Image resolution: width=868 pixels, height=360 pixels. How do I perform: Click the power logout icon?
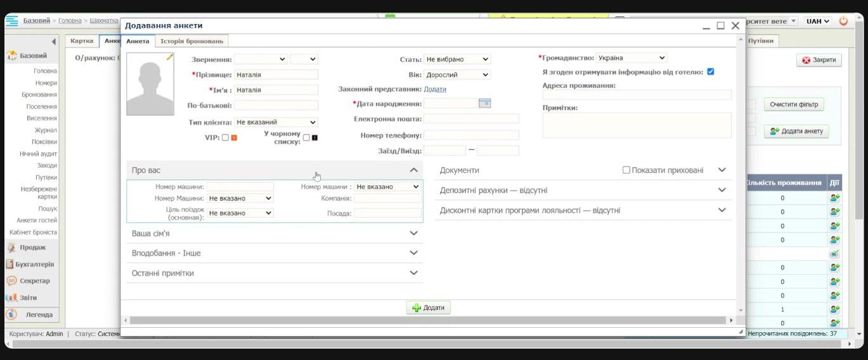point(843,21)
